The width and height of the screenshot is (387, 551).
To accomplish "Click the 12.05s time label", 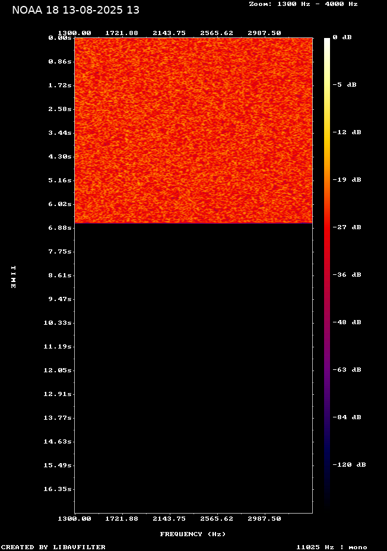I will [58, 370].
